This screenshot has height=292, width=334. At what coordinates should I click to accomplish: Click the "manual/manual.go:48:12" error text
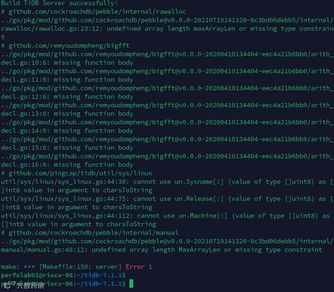(162, 249)
